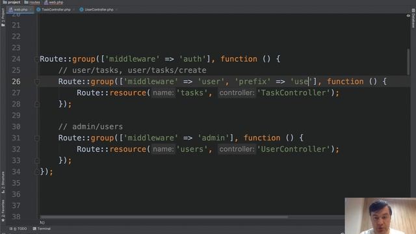Close the UserController.php tab
Image resolution: width=416 pixels, height=234 pixels.
[x=116, y=10]
